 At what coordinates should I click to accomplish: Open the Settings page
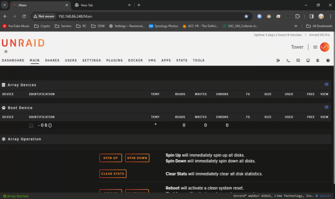point(92,60)
